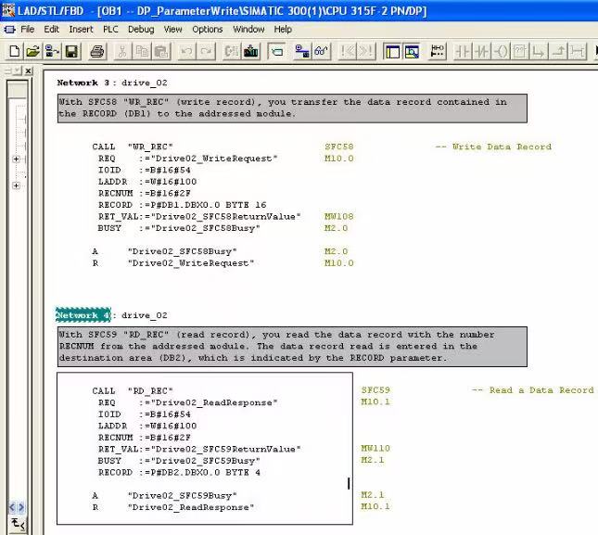Open the Debug menu
The width and height of the screenshot is (598, 535).
pyautogui.click(x=141, y=29)
